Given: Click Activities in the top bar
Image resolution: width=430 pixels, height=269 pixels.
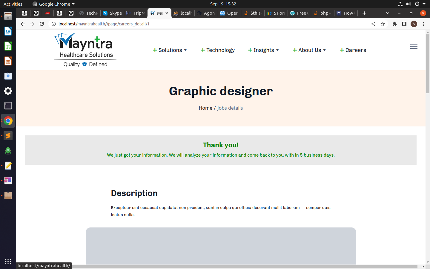Looking at the screenshot, I should 13,4.
